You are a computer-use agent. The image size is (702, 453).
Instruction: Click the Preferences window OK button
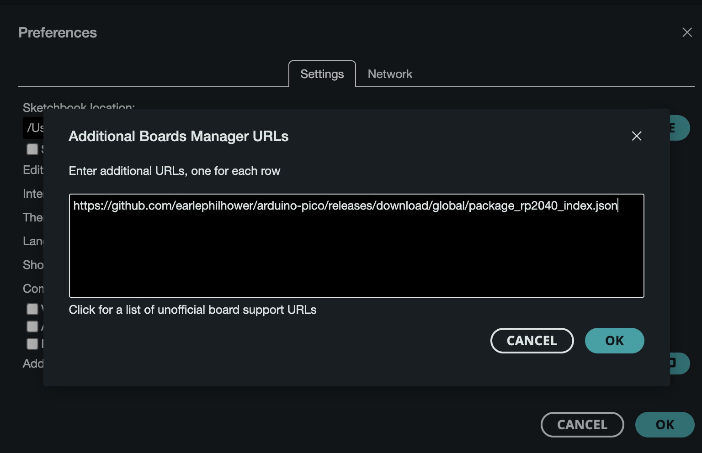(665, 425)
